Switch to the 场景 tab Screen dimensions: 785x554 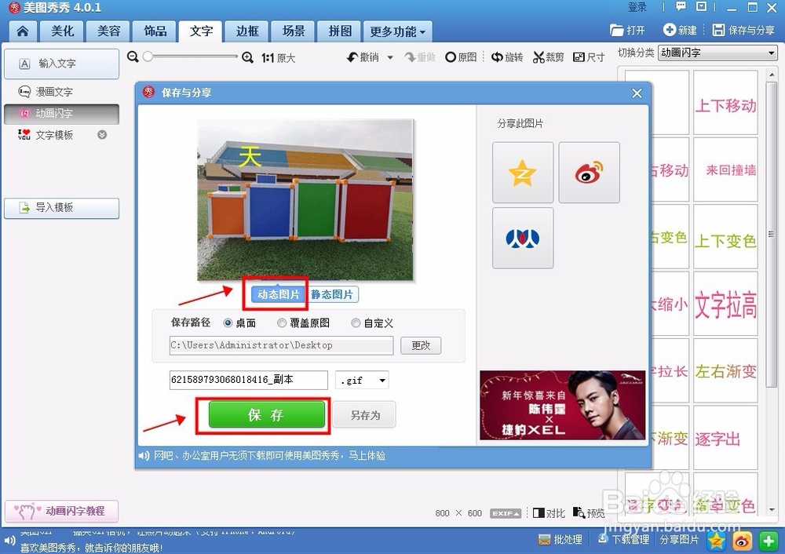[294, 31]
